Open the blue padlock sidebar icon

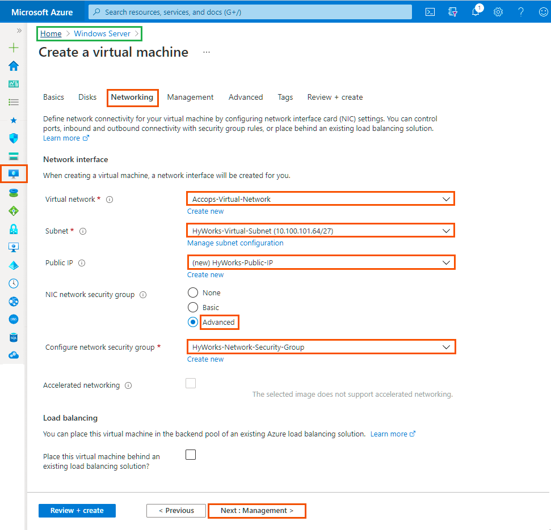click(14, 229)
